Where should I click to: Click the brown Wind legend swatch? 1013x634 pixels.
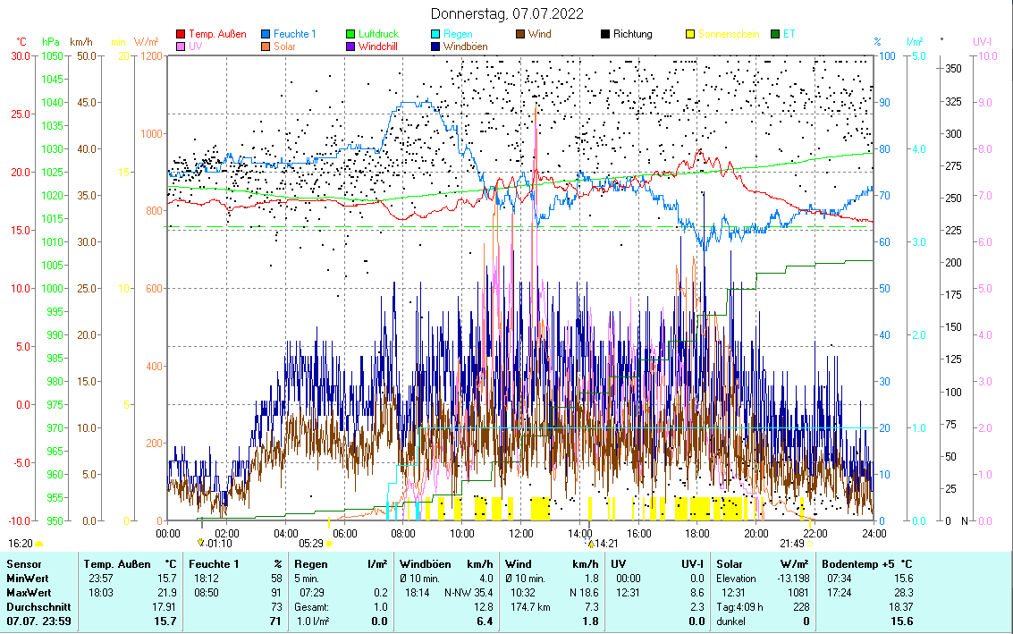[x=520, y=34]
